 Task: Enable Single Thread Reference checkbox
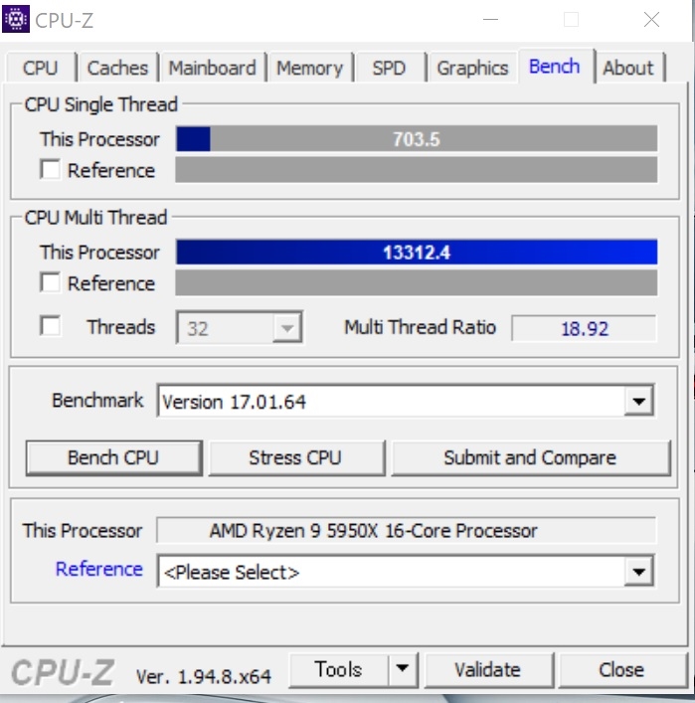50,169
